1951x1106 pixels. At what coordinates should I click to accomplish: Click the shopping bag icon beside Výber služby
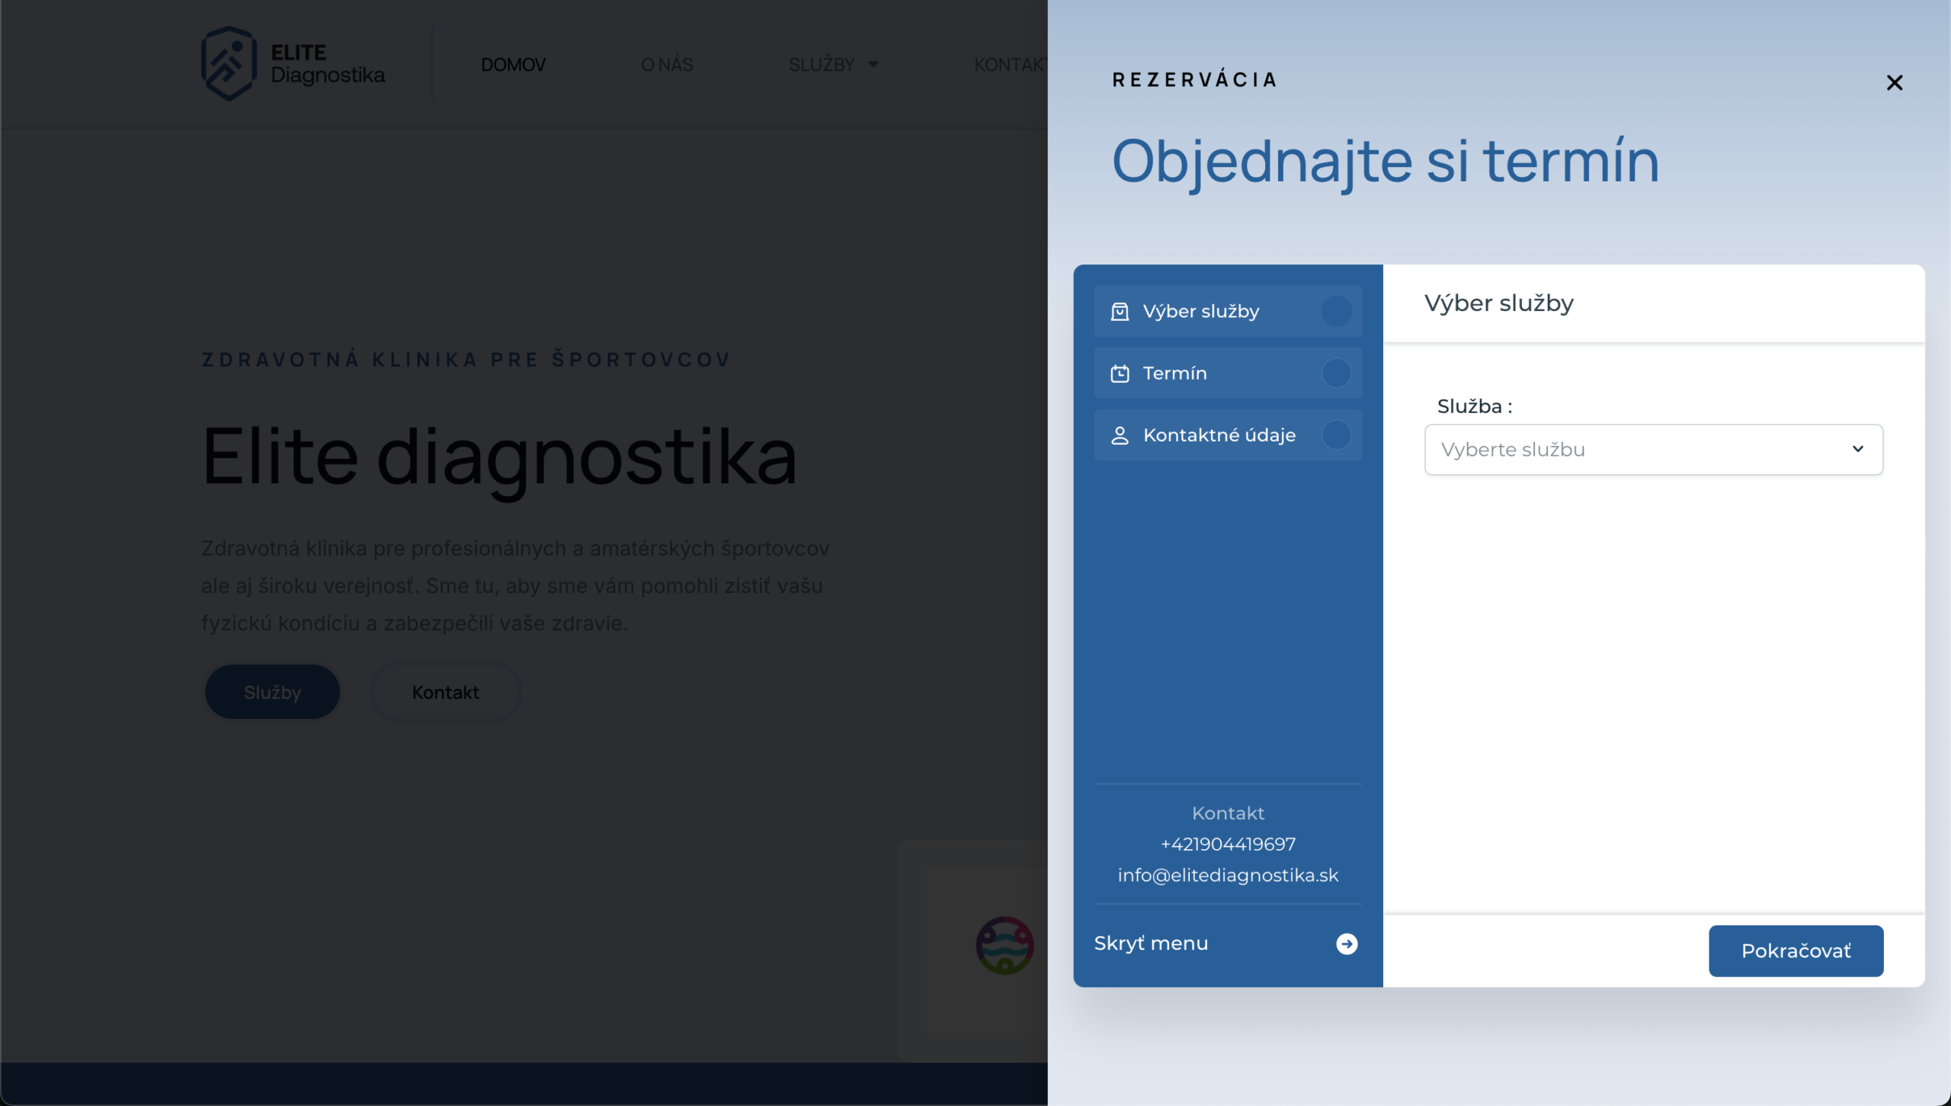click(x=1120, y=311)
